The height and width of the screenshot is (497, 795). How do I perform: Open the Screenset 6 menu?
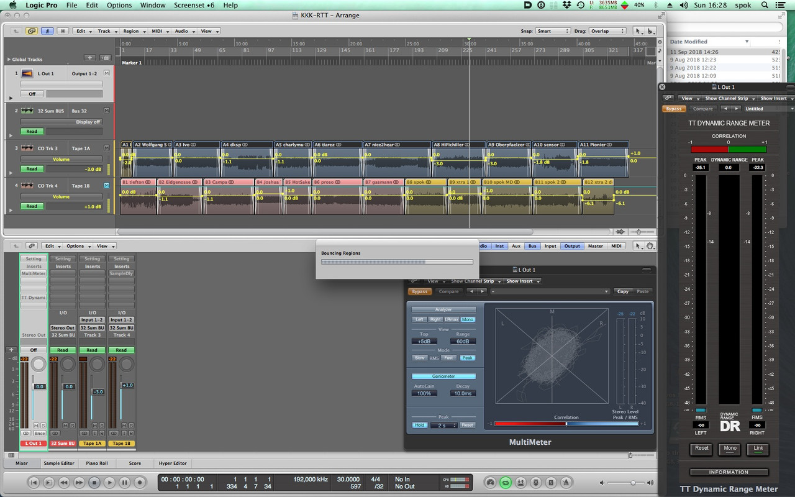coord(194,5)
